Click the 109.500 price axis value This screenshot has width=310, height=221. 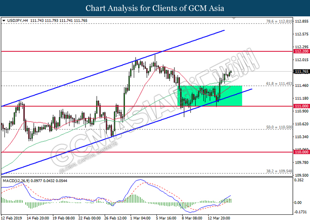(302, 175)
